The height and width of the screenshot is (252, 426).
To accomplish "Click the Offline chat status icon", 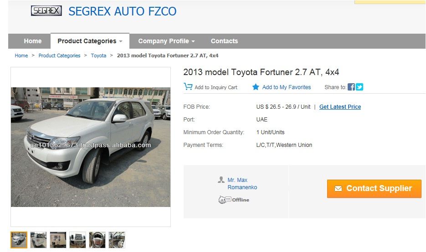I will (222, 200).
